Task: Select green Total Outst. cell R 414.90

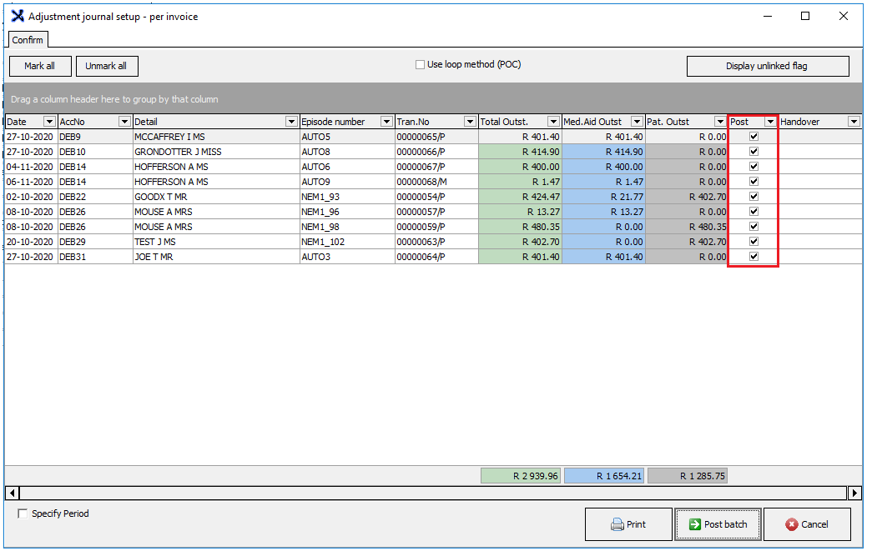Action: point(520,152)
